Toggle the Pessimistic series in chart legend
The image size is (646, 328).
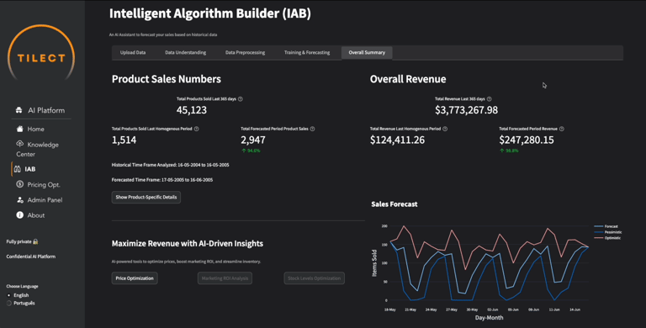[608, 232]
